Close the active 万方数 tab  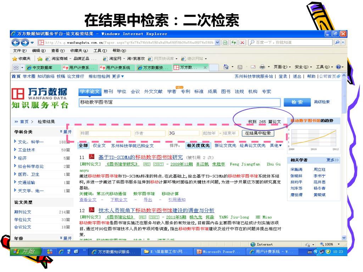point(205,68)
